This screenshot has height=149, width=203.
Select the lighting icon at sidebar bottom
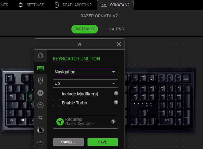[40, 142]
